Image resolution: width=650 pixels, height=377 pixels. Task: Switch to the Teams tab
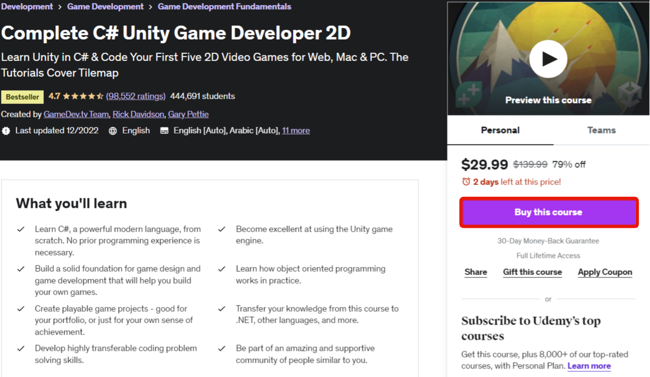tap(601, 130)
